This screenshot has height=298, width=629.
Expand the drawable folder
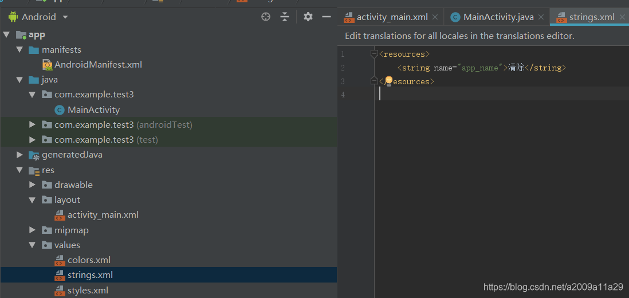pyautogui.click(x=33, y=185)
